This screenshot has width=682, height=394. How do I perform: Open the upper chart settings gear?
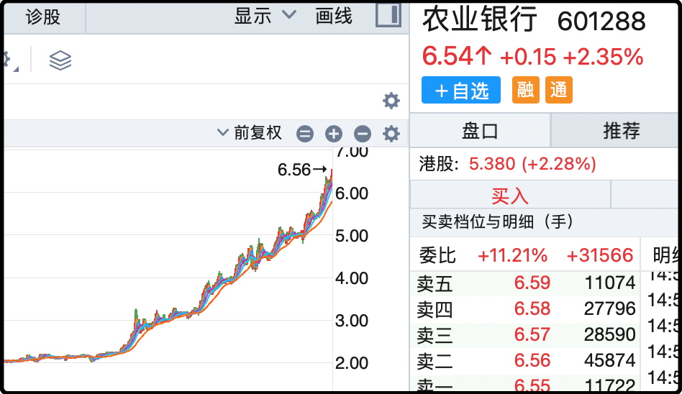tap(391, 101)
